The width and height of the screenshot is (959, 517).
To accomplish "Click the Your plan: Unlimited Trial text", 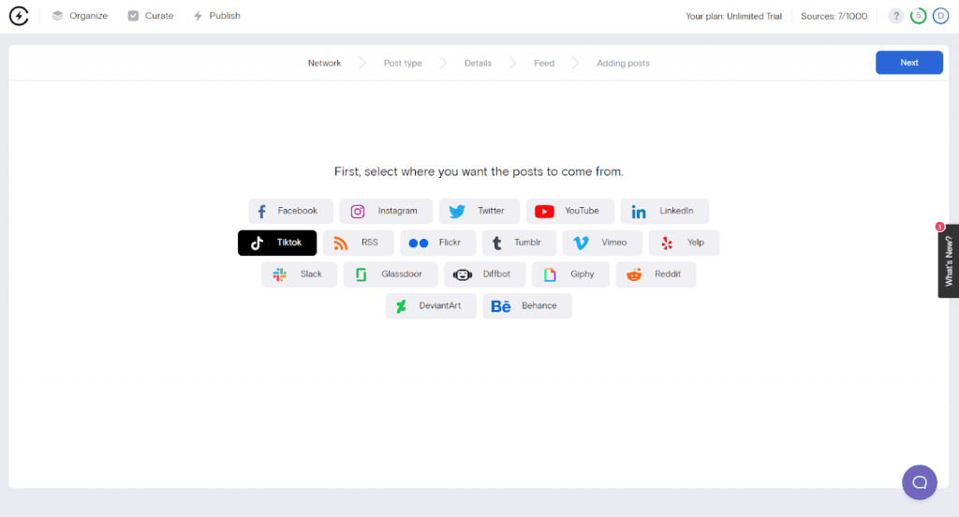I will point(733,17).
